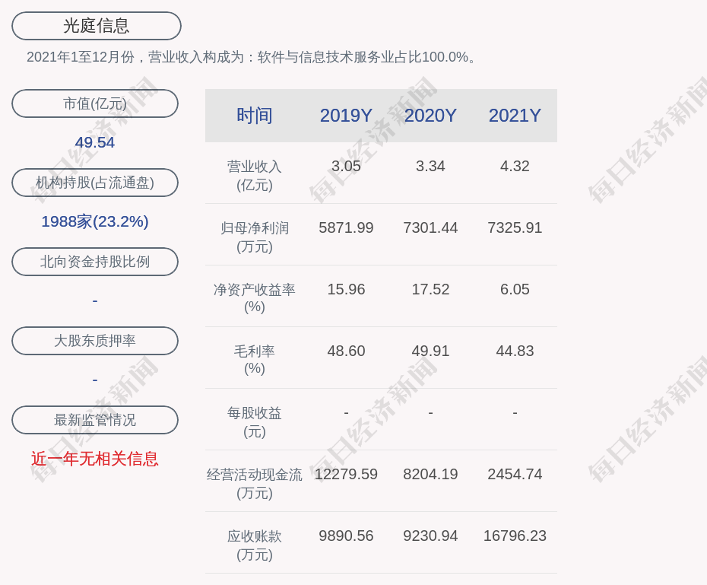Click the 2019Y column header
Viewport: 707px width, 585px height.
pyautogui.click(x=346, y=116)
